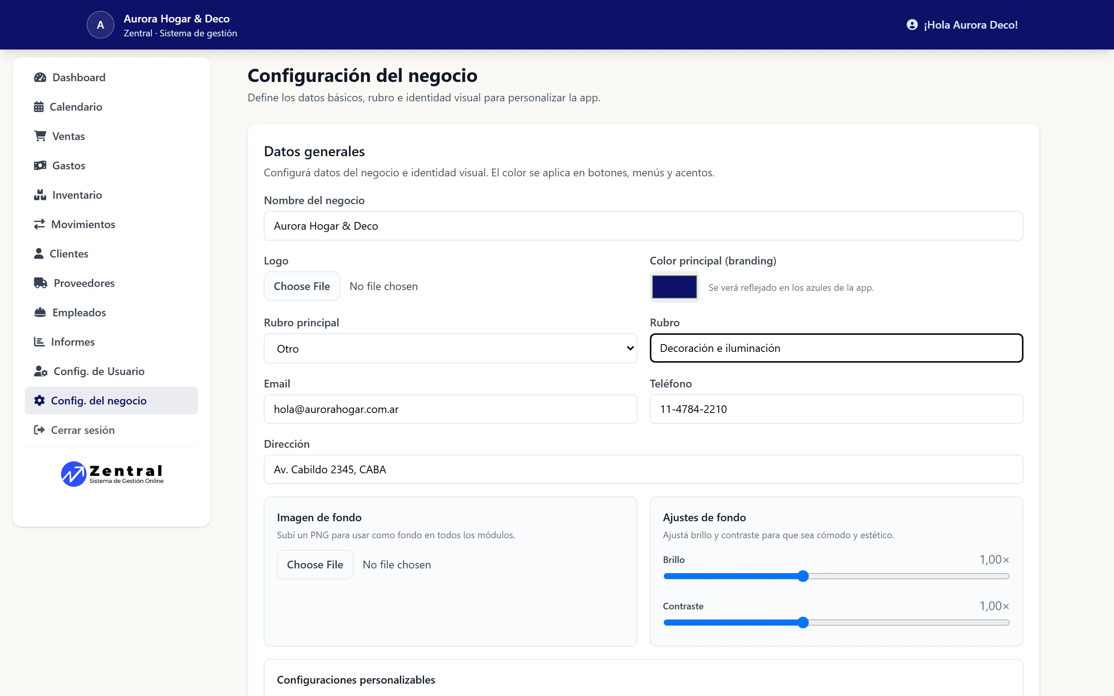This screenshot has height=696, width=1114.
Task: Click the Zentral · Sistema de gestión header subtitle
Action: pyautogui.click(x=180, y=33)
